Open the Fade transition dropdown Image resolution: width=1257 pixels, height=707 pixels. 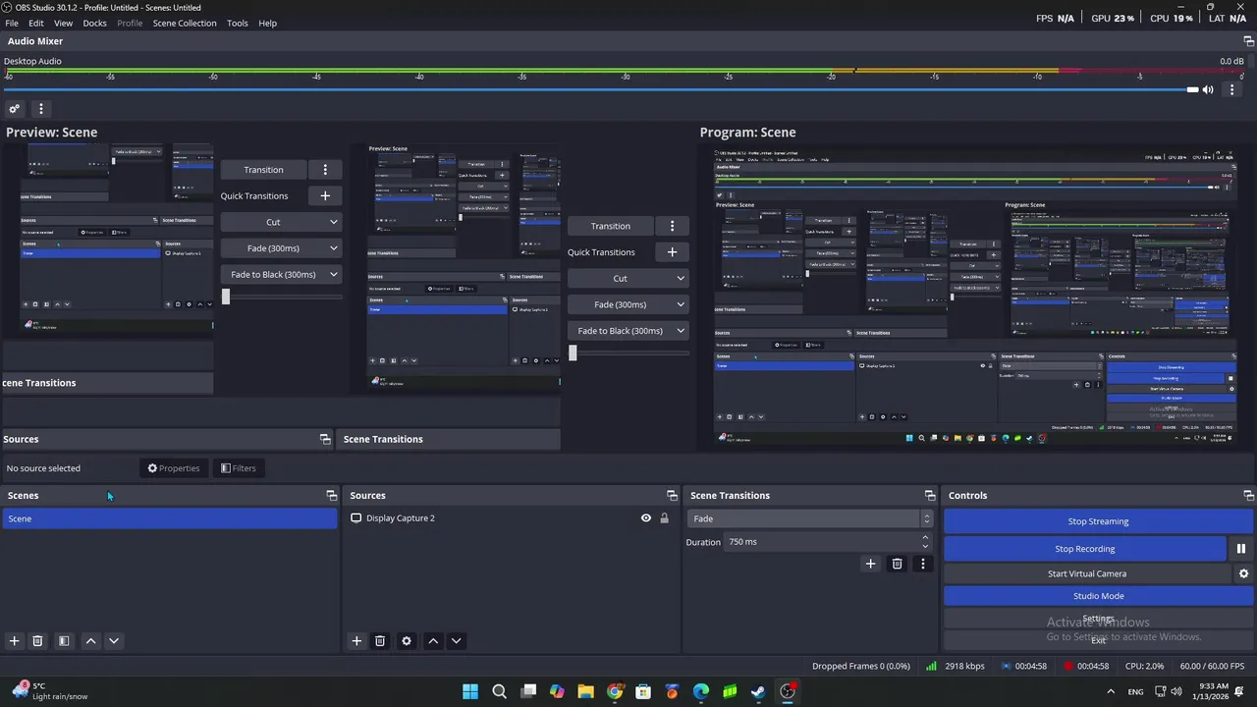point(809,518)
